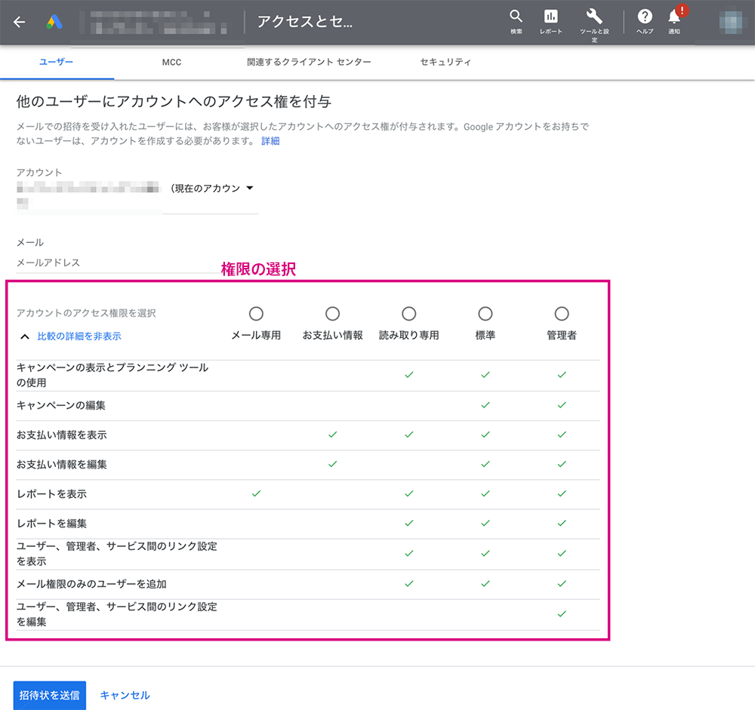Select the お支払い情報 radio button
The height and width of the screenshot is (710, 755).
[333, 314]
